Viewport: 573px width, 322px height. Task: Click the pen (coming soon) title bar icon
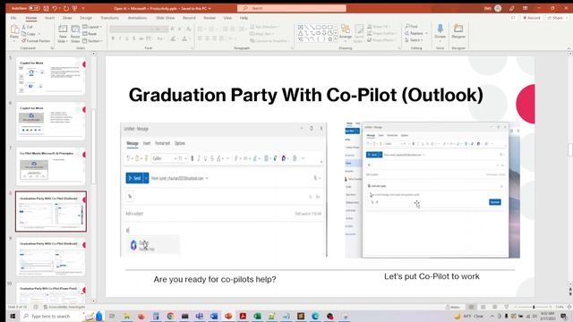511,8
